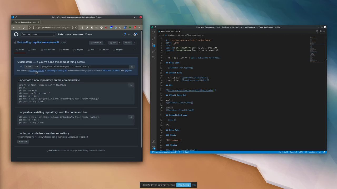Copy the repository SSH URL
The width and height of the screenshot is (337, 189).
[x=132, y=67]
